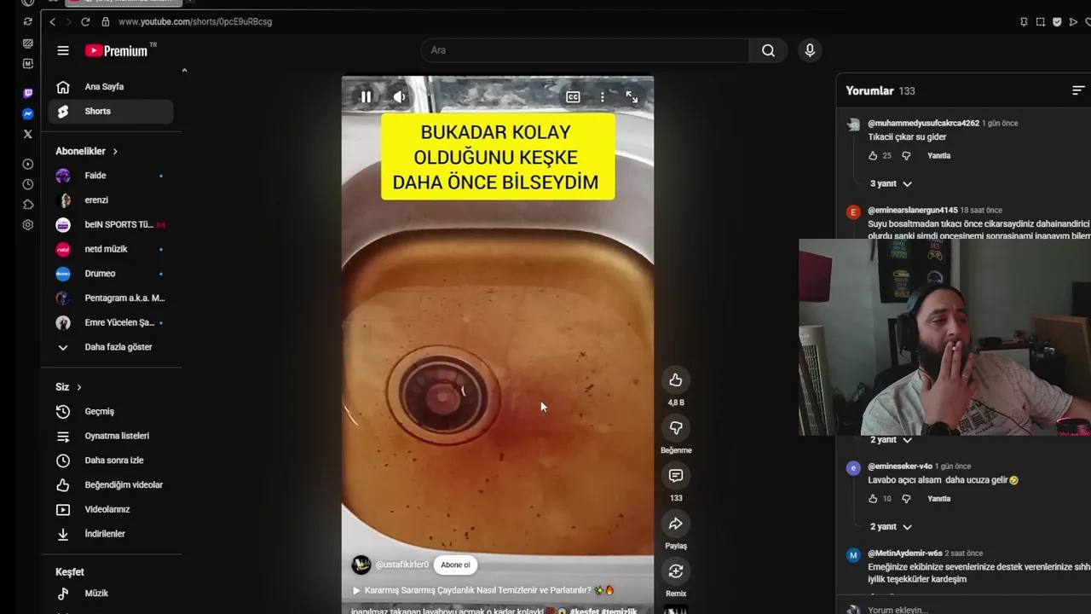Click the Ara search input field
The width and height of the screenshot is (1091, 614).
585,50
